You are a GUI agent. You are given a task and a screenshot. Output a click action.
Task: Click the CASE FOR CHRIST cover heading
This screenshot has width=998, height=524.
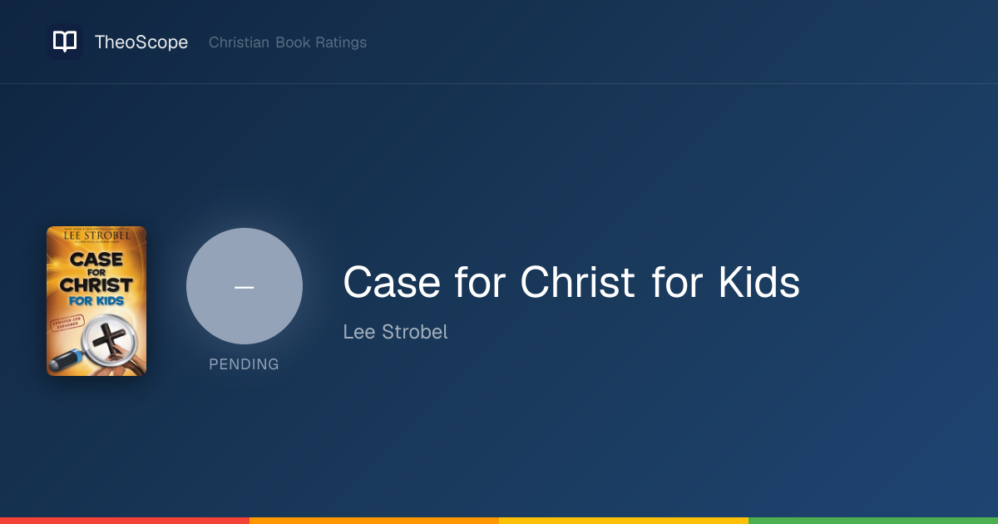point(96,272)
